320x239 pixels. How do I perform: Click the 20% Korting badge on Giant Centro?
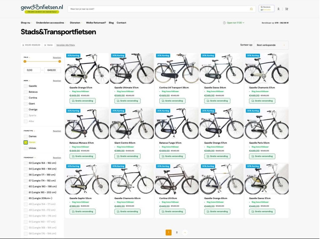pyautogui.click(x=118, y=111)
